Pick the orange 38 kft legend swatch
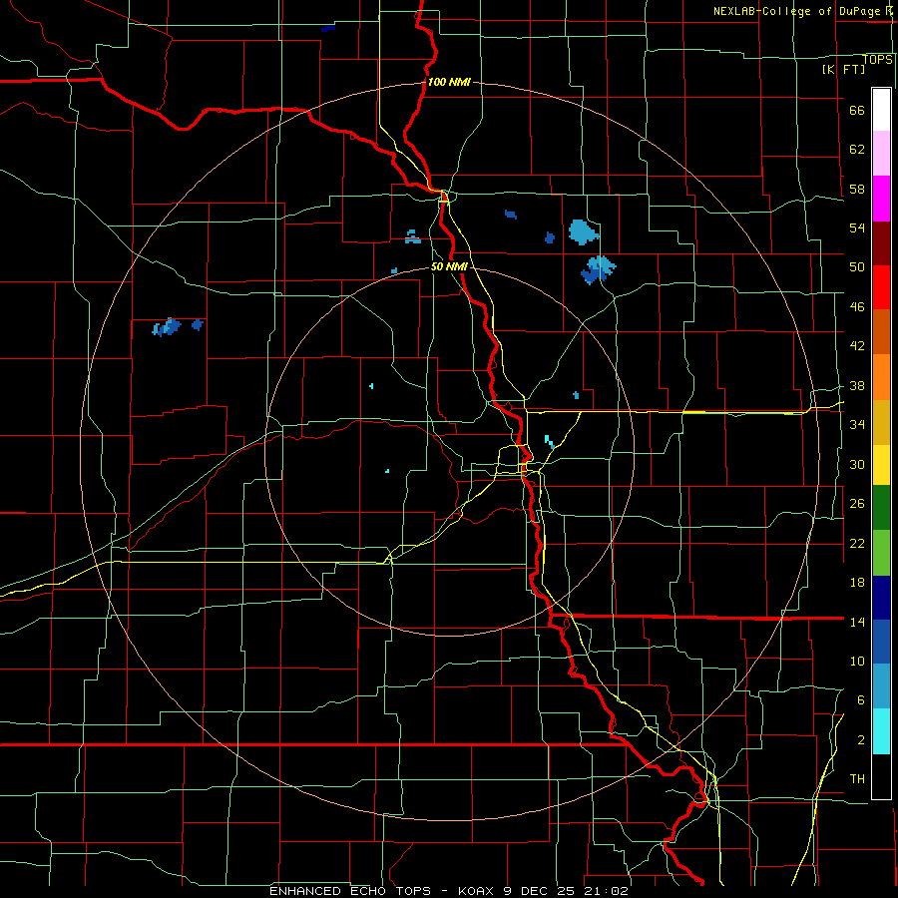The image size is (898, 898). tap(881, 377)
